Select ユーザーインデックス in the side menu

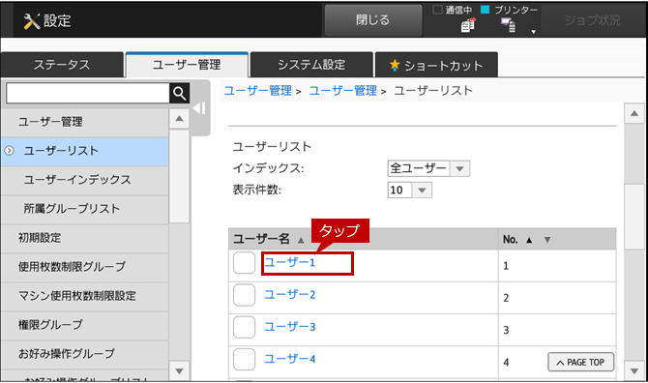click(85, 180)
